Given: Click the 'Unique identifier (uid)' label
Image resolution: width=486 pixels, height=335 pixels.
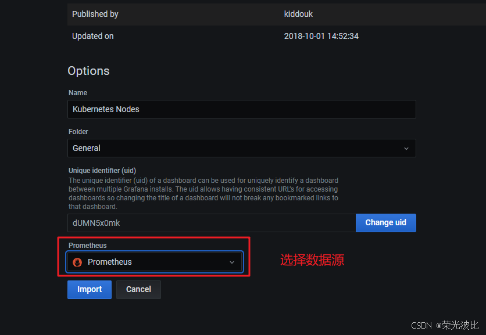Looking at the screenshot, I should 102,171.
